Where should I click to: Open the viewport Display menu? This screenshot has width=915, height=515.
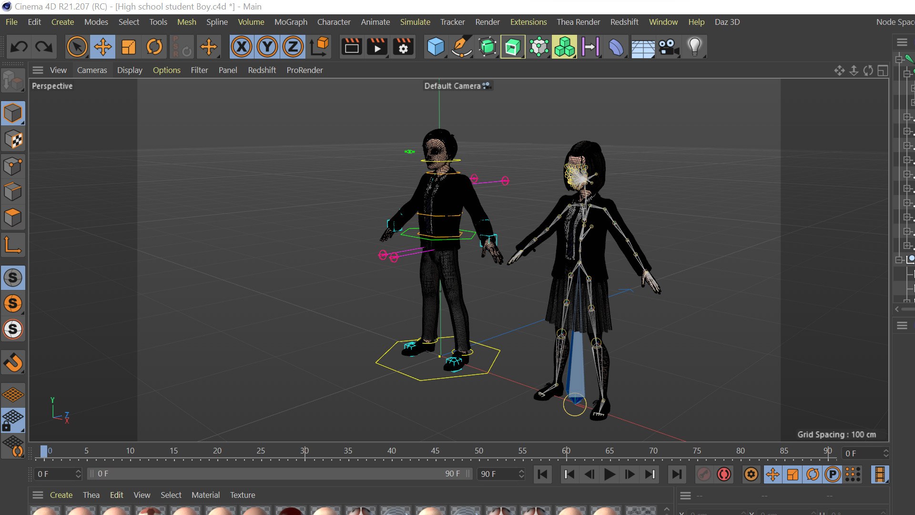[130, 70]
